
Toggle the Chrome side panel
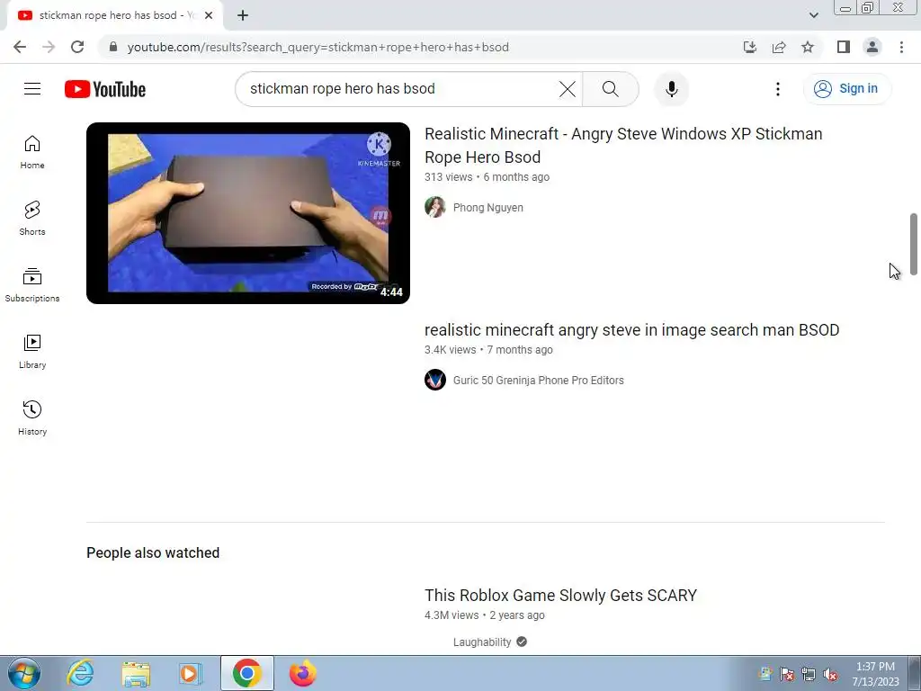(844, 47)
